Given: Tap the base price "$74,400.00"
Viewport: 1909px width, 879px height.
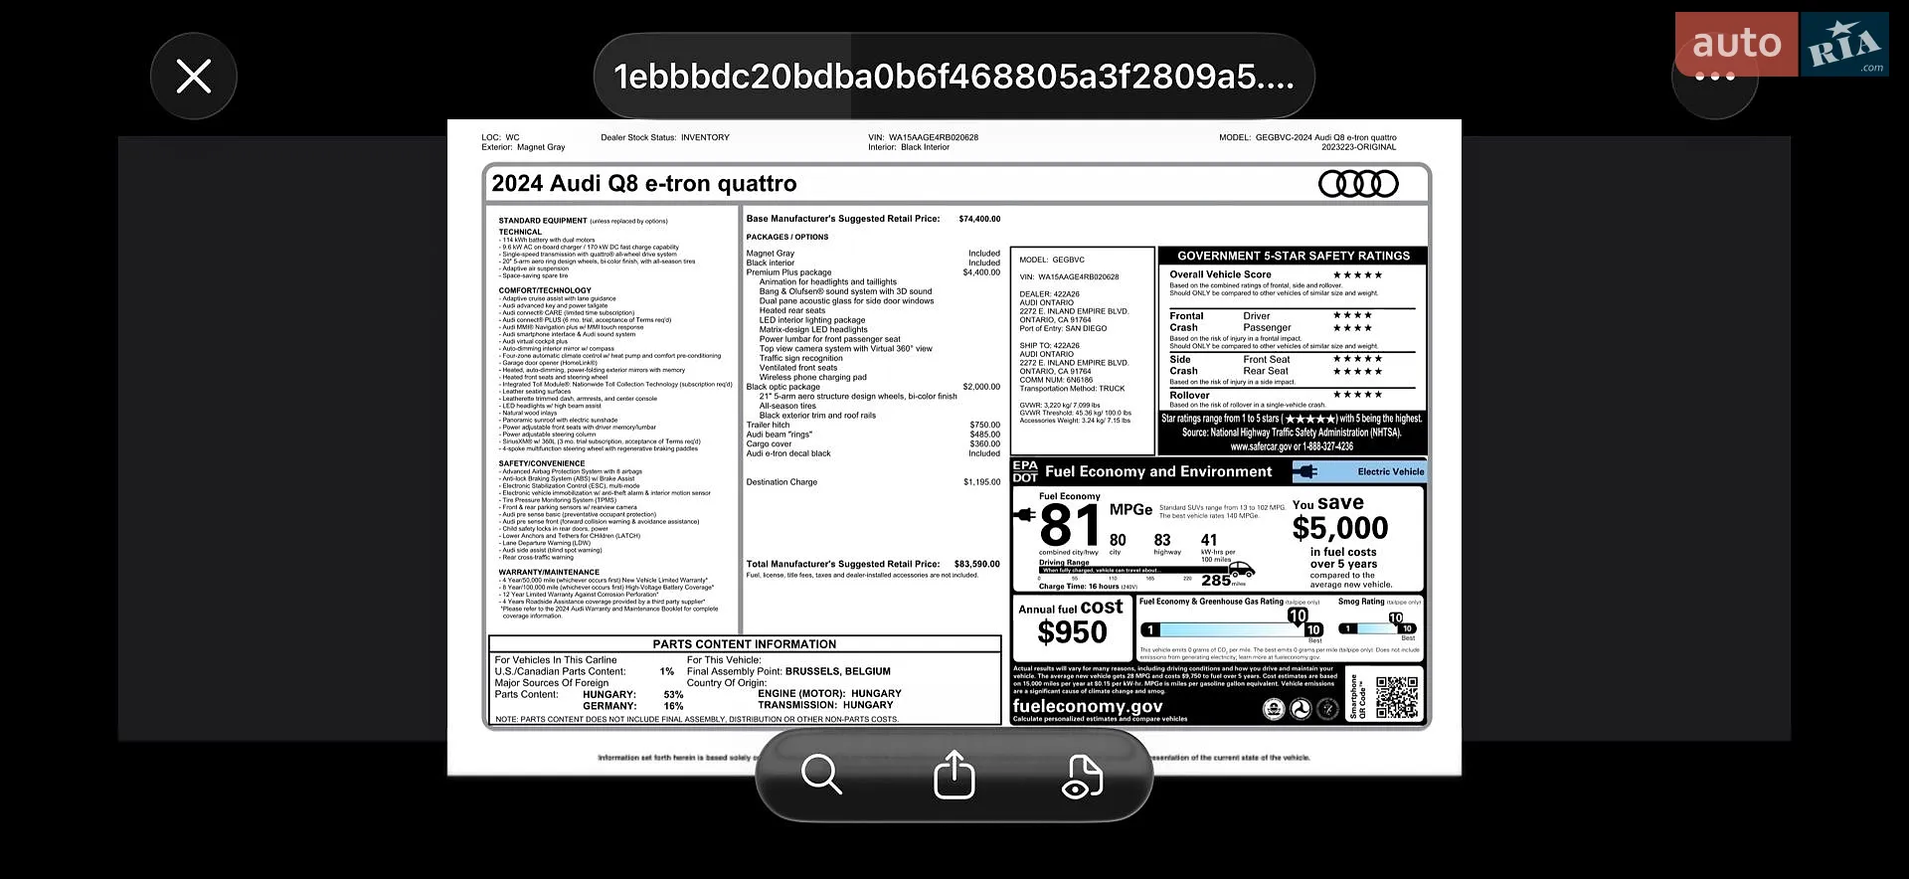Looking at the screenshot, I should tap(979, 219).
